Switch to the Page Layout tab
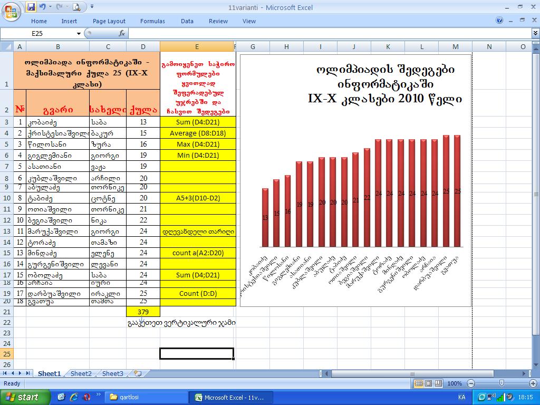540x405 pixels. pos(109,21)
